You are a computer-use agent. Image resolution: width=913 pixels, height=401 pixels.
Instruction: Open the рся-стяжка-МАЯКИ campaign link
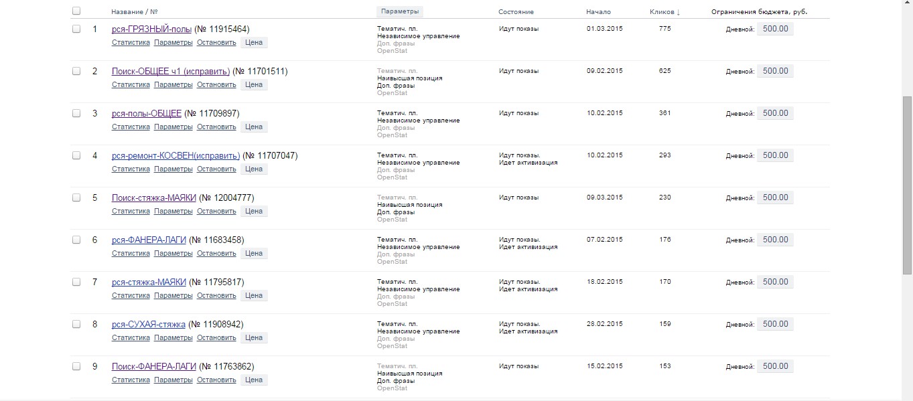[149, 282]
